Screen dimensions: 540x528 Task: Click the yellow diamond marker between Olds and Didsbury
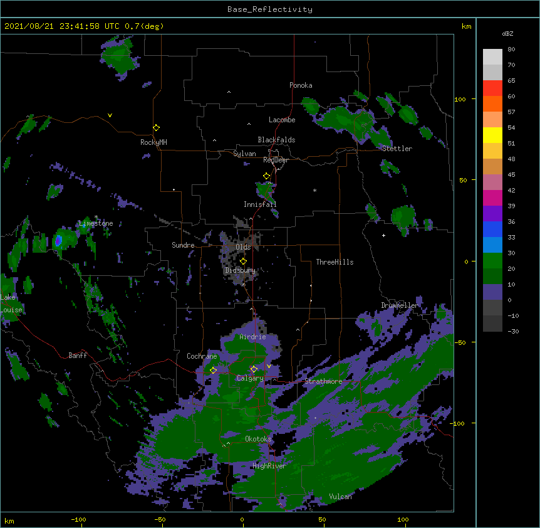point(243,261)
